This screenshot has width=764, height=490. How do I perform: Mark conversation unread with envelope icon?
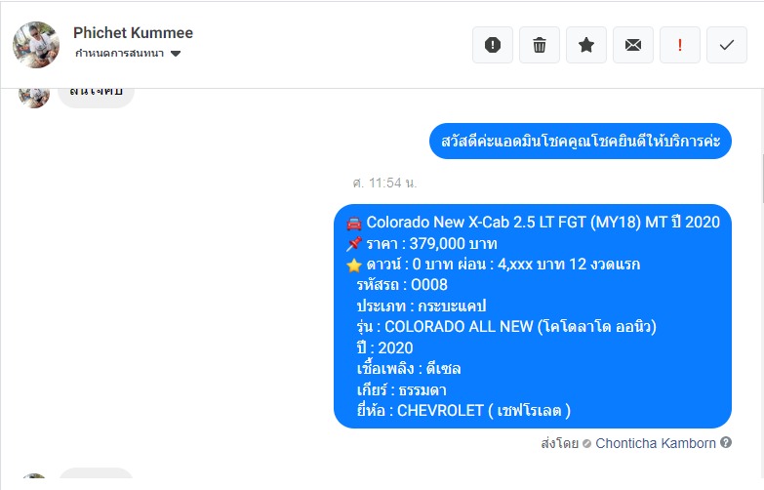[633, 45]
